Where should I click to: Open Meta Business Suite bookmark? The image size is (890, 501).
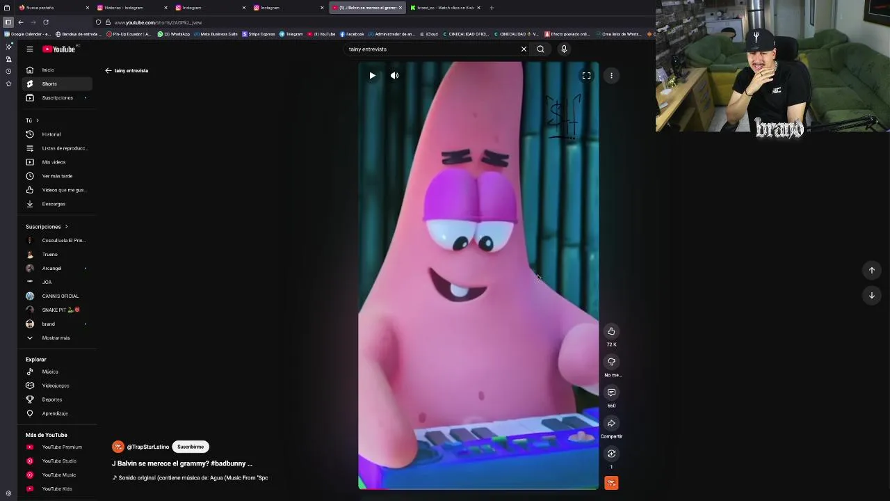(216, 34)
